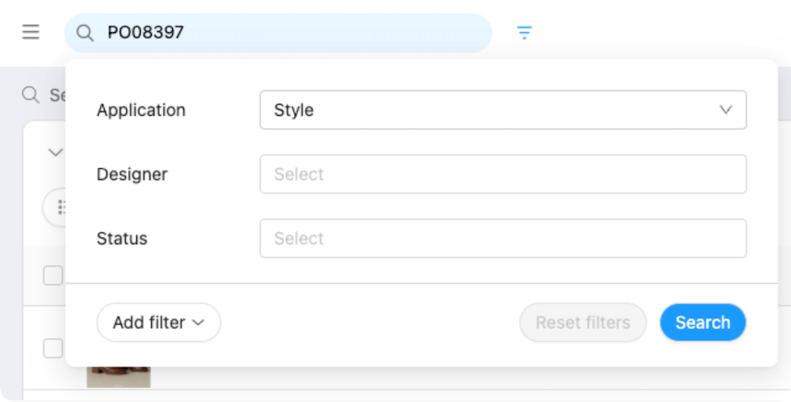This screenshot has height=402, width=791.
Task: Collapse the section using the left chevron
Action: (55, 153)
